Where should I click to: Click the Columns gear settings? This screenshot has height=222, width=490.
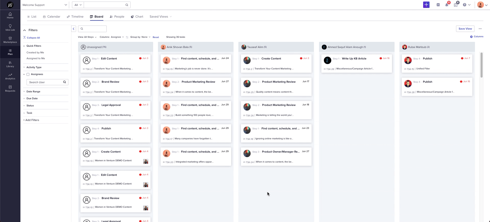[477, 37]
